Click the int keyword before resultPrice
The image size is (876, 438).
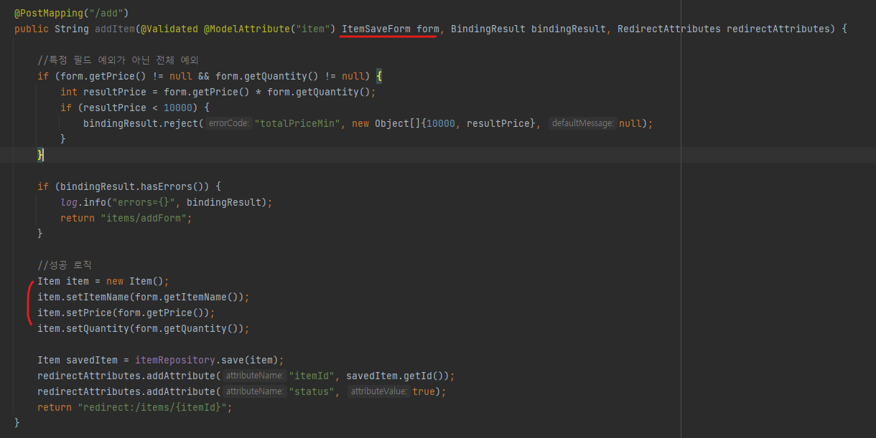[69, 92]
